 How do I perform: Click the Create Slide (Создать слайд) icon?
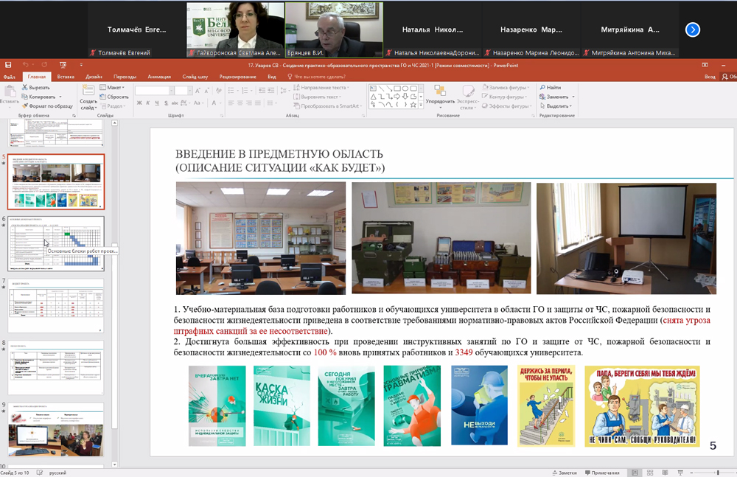pyautogui.click(x=88, y=91)
